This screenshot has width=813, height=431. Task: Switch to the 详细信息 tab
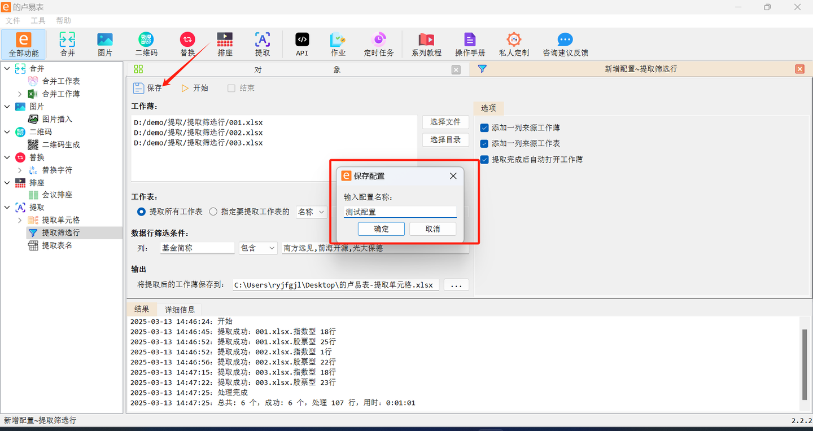pyautogui.click(x=180, y=310)
